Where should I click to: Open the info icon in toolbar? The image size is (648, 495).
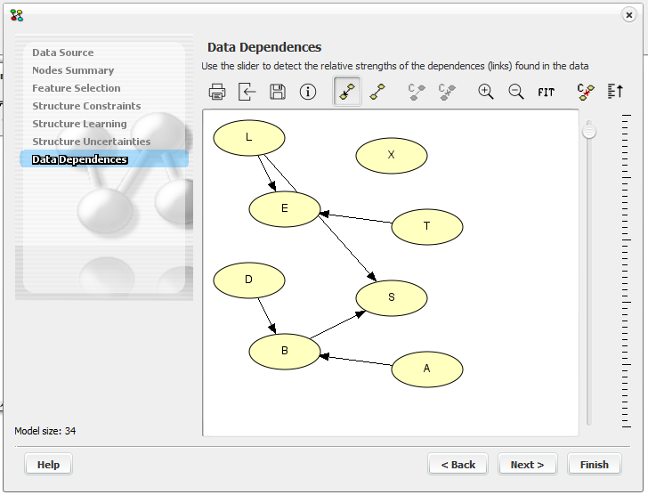click(x=308, y=92)
